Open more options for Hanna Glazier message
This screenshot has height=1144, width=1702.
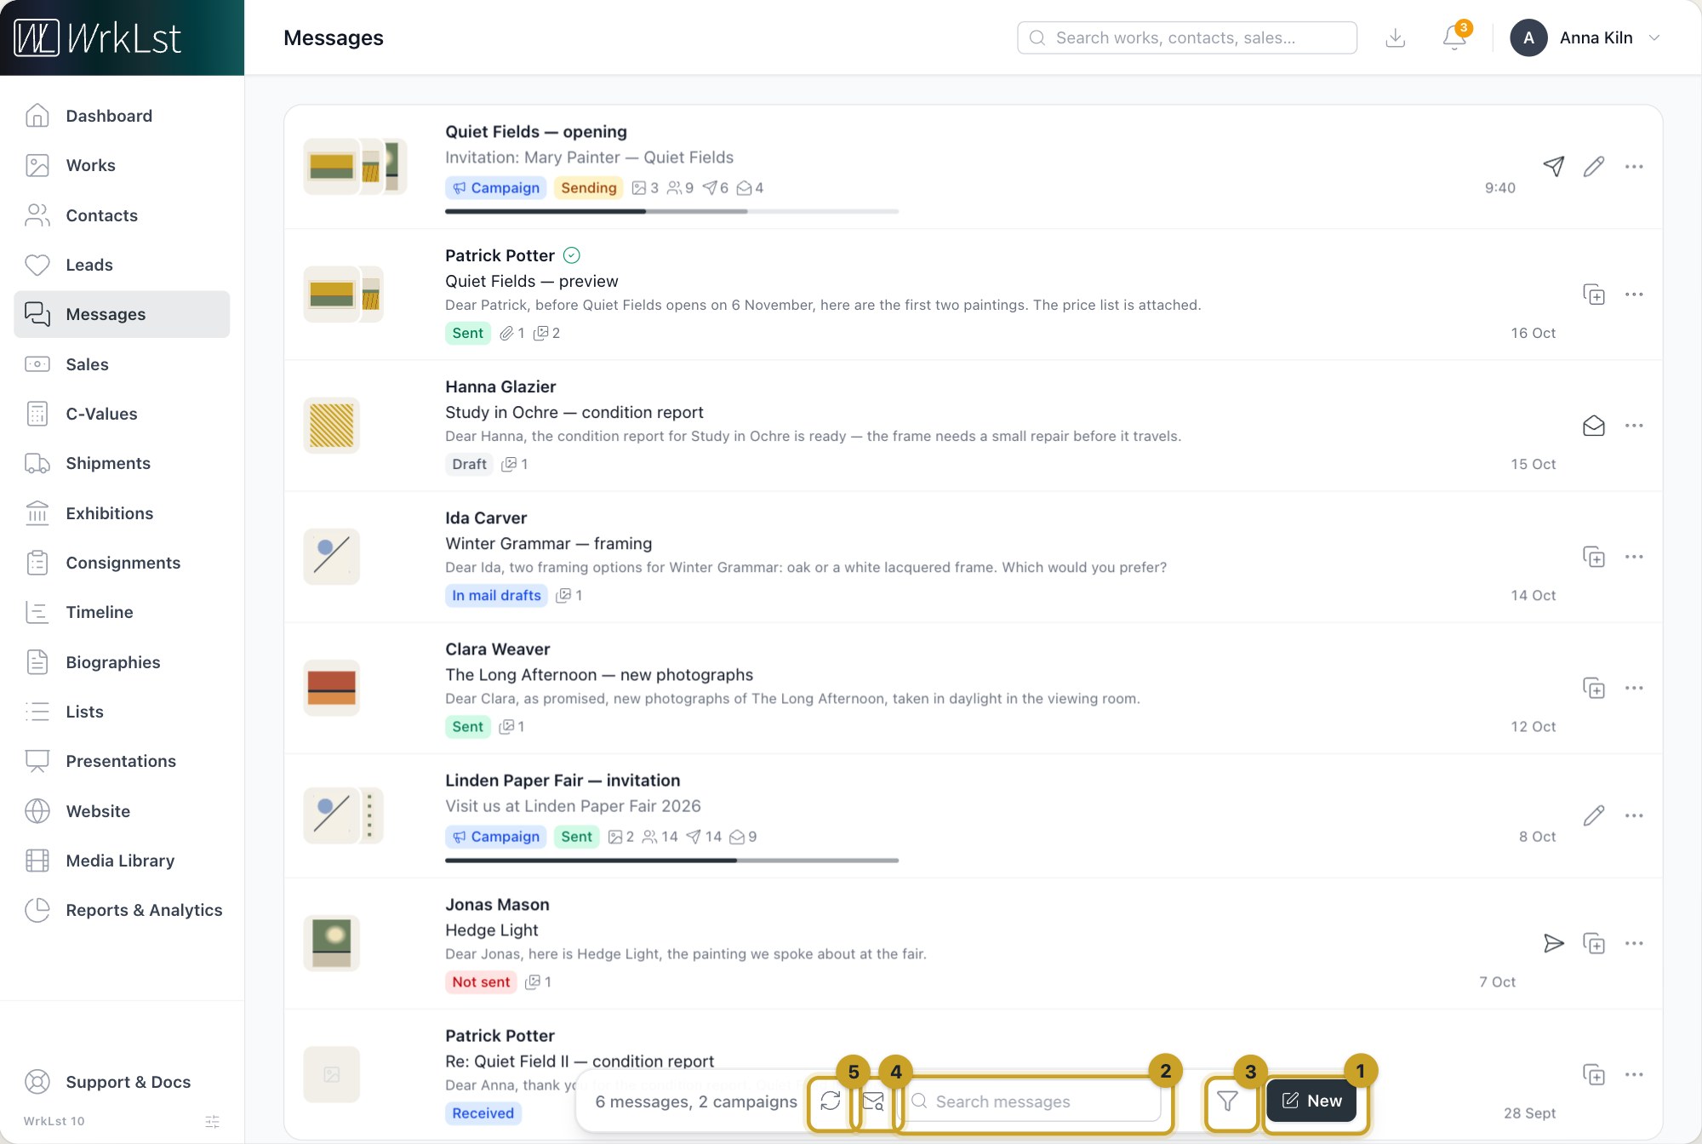1634,426
